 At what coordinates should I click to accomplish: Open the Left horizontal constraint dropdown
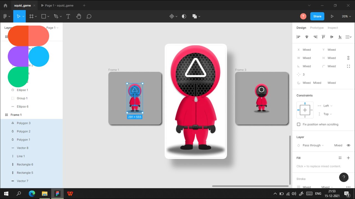point(328,106)
